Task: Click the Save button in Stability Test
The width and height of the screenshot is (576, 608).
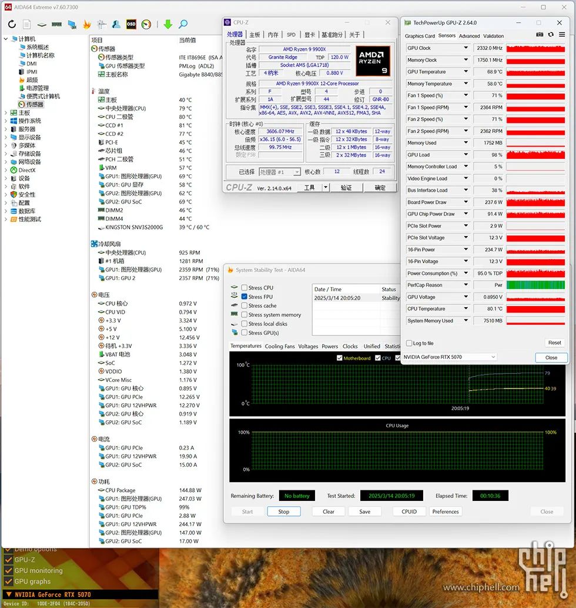Action: 364,512
